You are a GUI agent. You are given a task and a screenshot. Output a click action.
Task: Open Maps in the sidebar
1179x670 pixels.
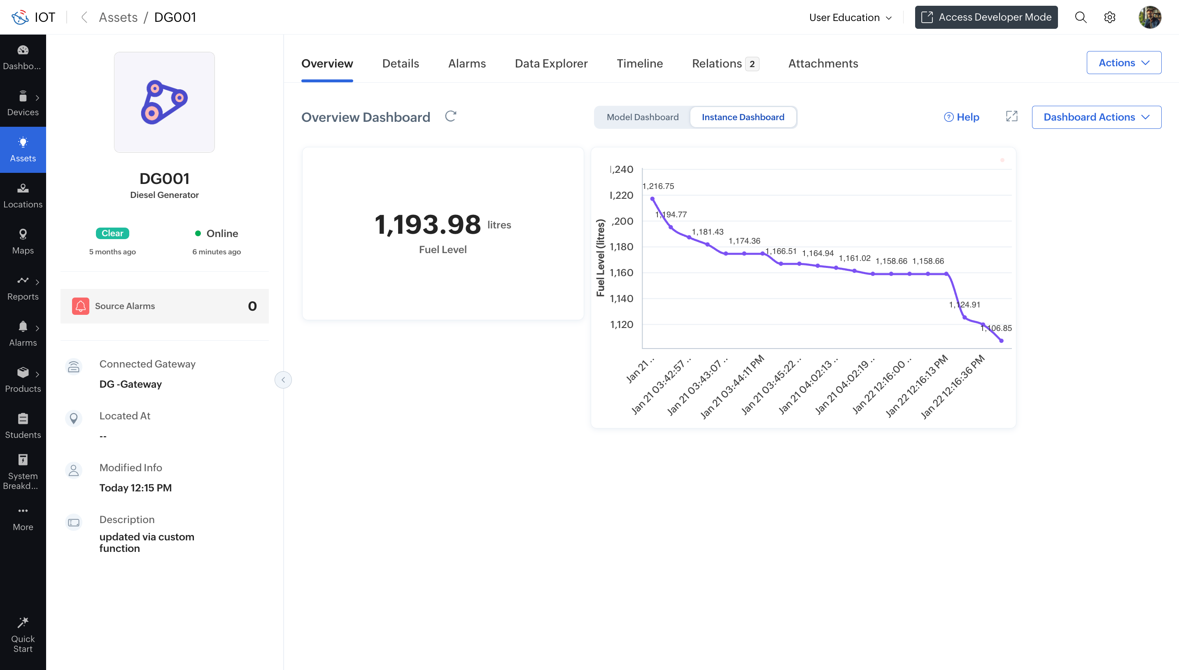[23, 242]
